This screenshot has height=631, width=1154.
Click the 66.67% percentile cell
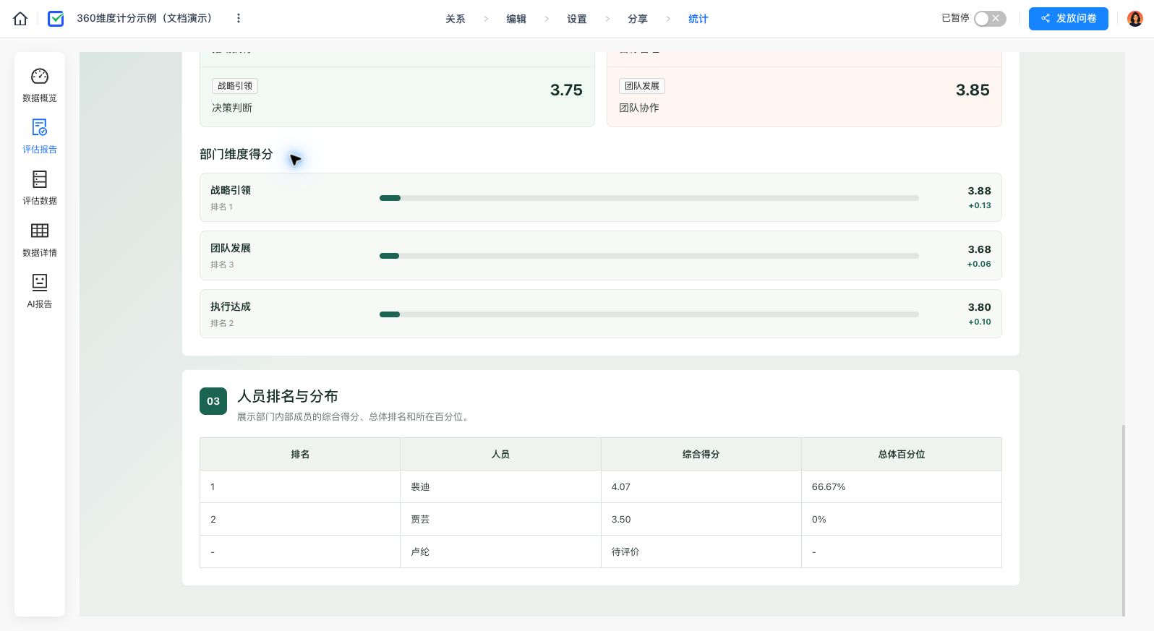pos(902,486)
